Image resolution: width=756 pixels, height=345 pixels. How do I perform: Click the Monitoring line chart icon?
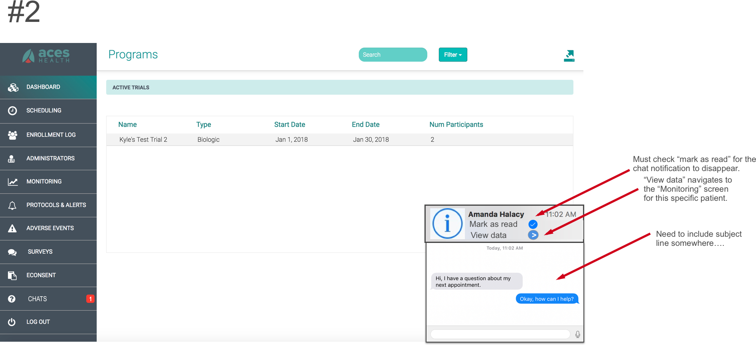click(x=13, y=182)
